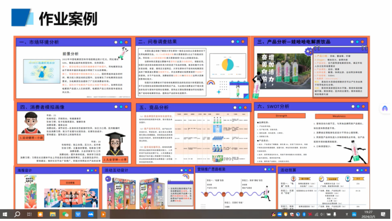Image resolution: width=392 pixels, height=221 pixels.
Task: Switch to WeChat in the taskbar
Action: [x=65, y=214]
